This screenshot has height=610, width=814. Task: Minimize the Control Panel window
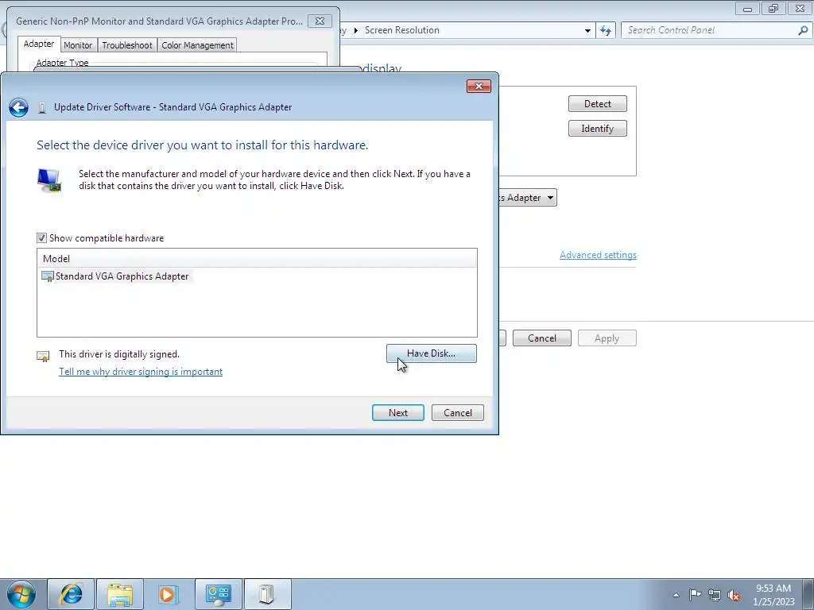pos(747,8)
